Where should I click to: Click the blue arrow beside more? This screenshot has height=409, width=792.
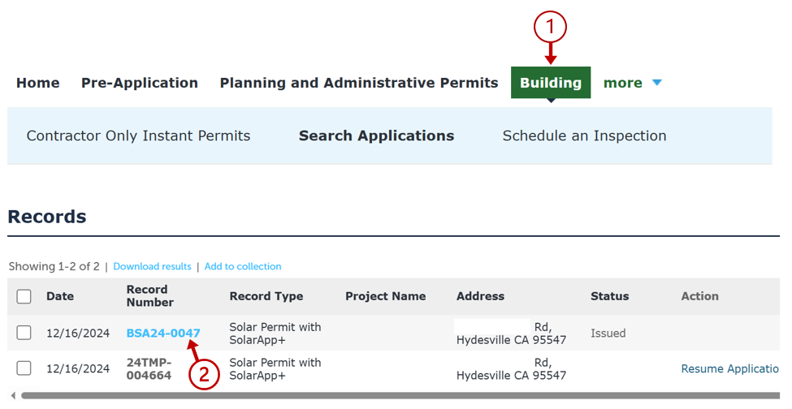[657, 83]
